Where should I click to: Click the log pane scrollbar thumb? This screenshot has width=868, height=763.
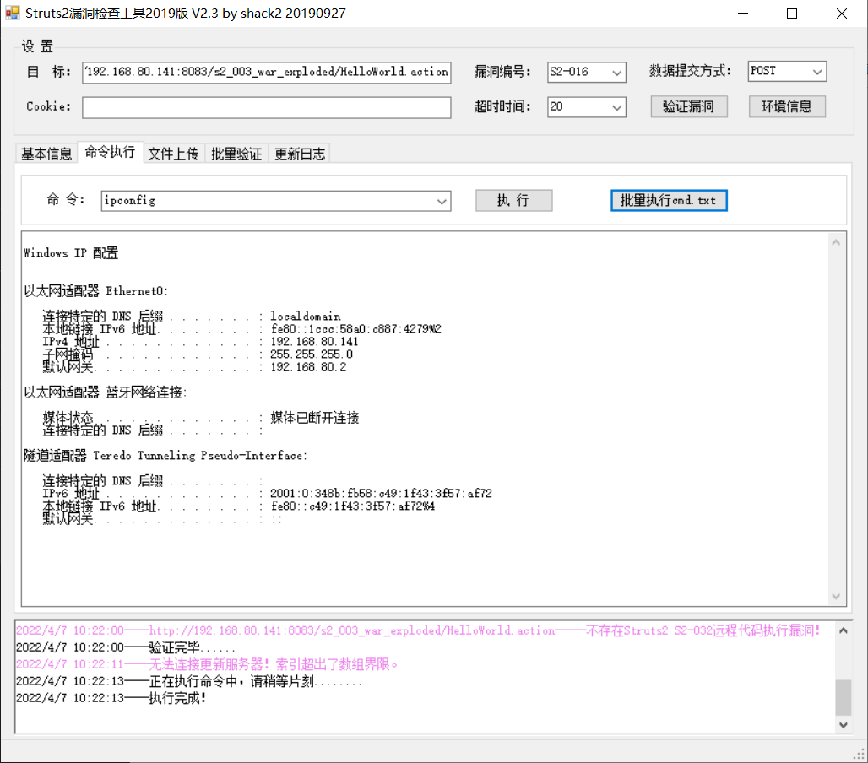pos(843,697)
